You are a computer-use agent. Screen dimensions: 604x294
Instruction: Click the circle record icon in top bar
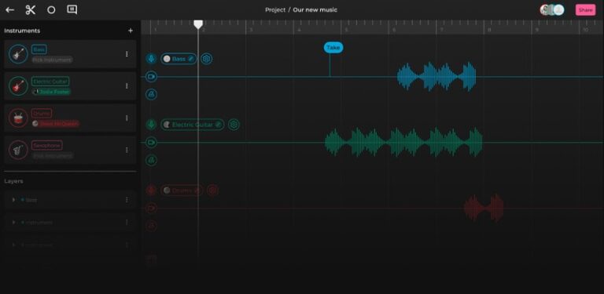(51, 10)
